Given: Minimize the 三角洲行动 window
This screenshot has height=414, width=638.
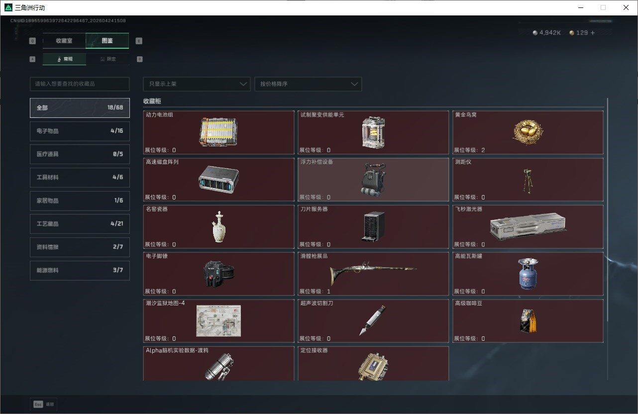Looking at the screenshot, I should click(581, 7).
